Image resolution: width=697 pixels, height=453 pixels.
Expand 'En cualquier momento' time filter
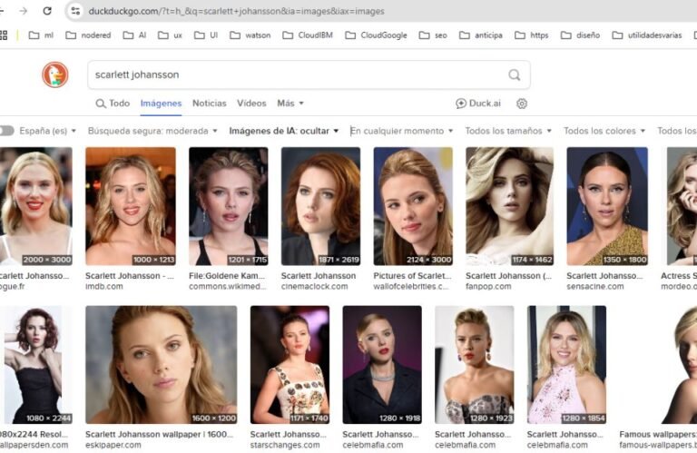point(402,131)
